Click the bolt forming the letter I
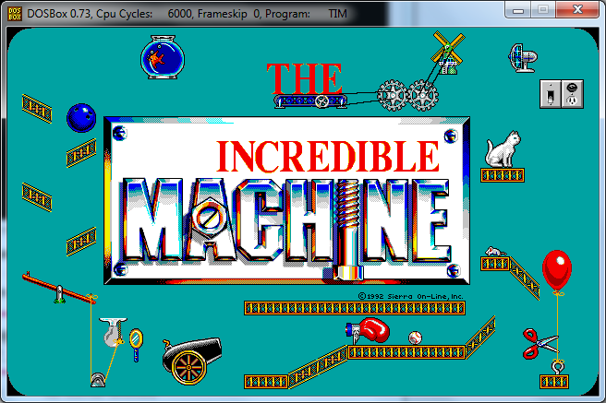 (348, 230)
